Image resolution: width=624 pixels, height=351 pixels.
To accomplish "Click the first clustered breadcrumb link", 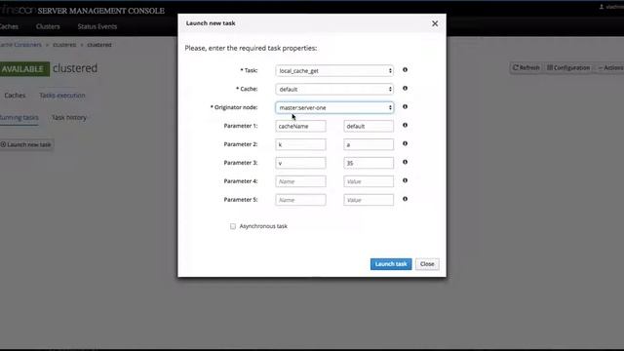I will [64, 45].
